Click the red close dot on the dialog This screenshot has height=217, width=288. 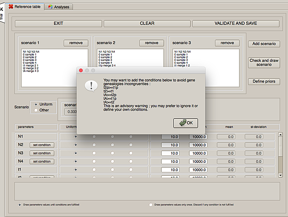[81, 70]
